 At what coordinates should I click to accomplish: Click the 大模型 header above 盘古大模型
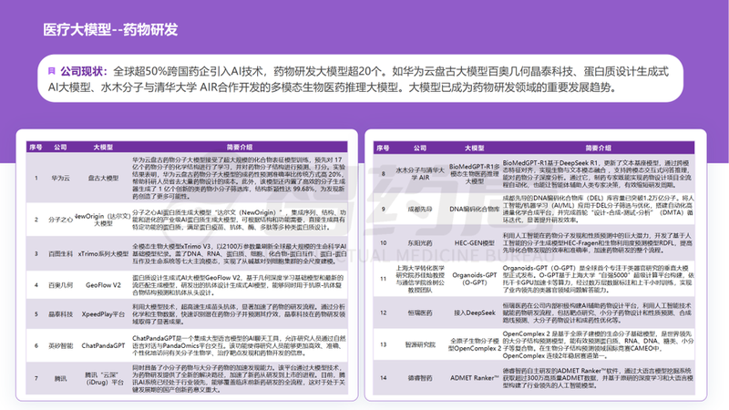coord(103,147)
